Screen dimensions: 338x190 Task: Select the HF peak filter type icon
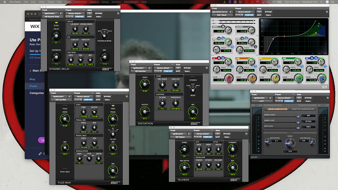(312, 58)
